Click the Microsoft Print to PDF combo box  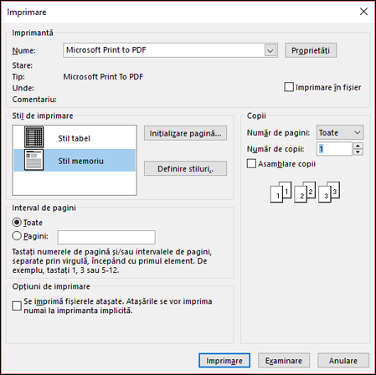[x=170, y=50]
